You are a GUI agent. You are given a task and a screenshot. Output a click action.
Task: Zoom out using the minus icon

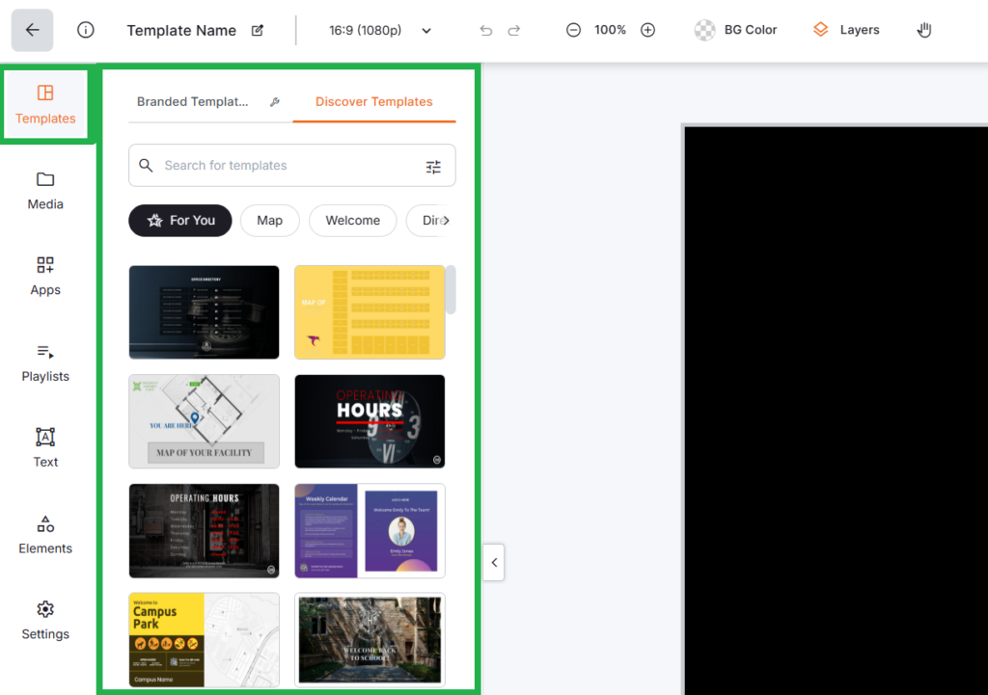[x=573, y=30]
